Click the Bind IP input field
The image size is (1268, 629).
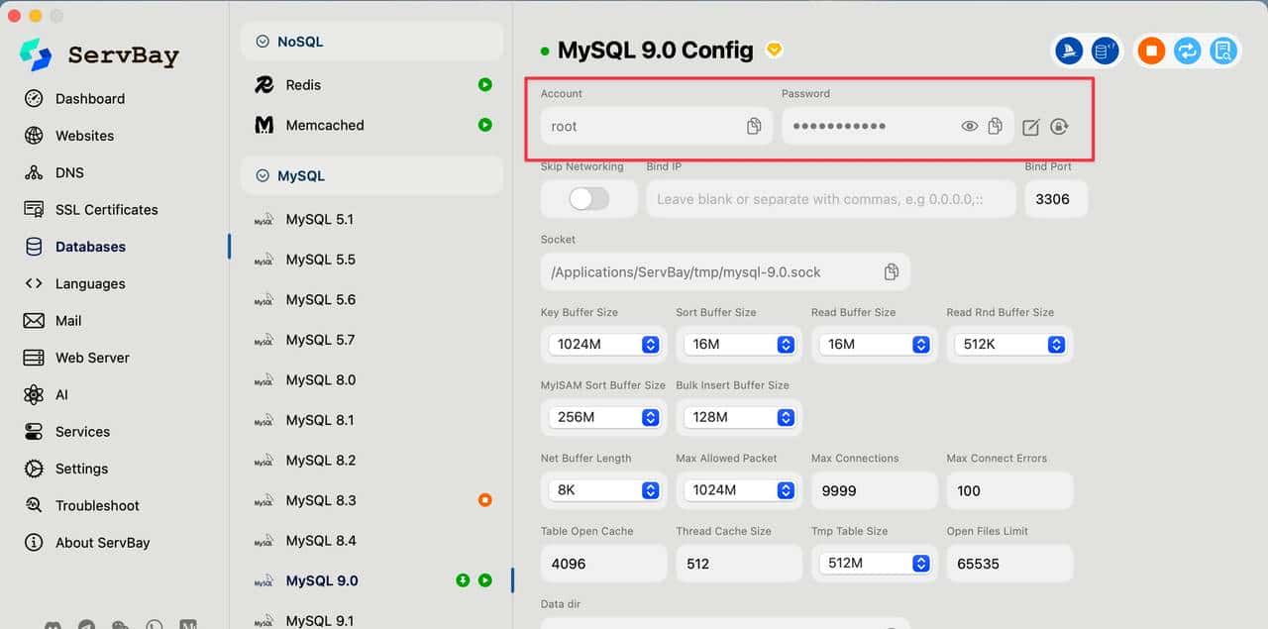pyautogui.click(x=830, y=199)
